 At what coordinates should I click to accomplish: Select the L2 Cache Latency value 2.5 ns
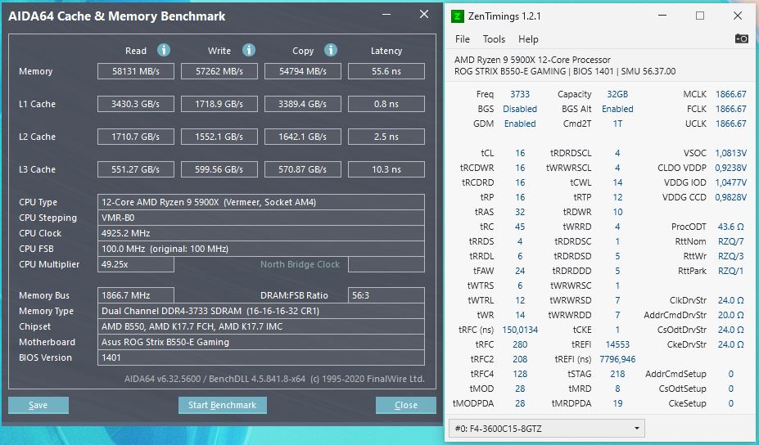coord(386,137)
